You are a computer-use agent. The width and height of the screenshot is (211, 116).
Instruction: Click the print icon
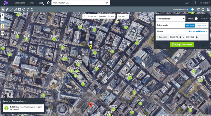(x=203, y=9)
